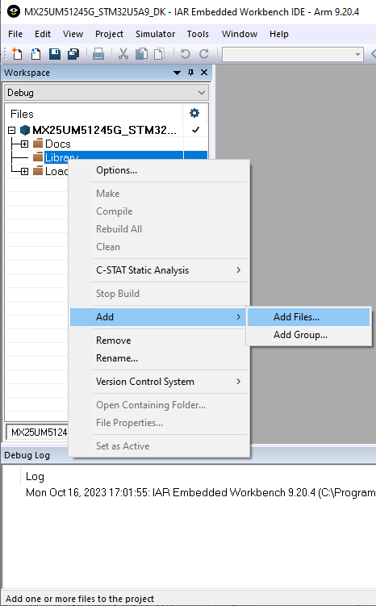Click the Print toolbar icon
The image size is (376, 606).
[98, 54]
